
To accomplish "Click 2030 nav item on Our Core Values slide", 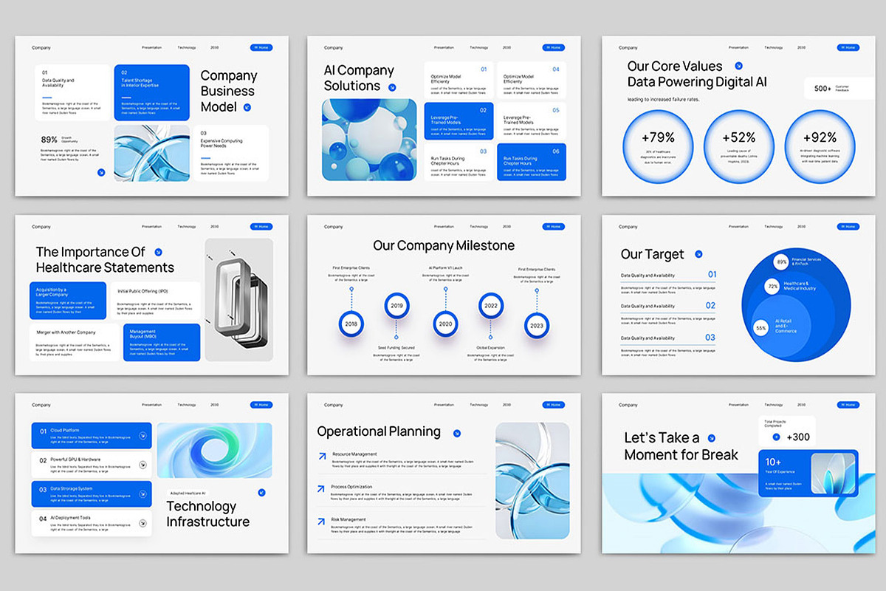I will pos(801,47).
